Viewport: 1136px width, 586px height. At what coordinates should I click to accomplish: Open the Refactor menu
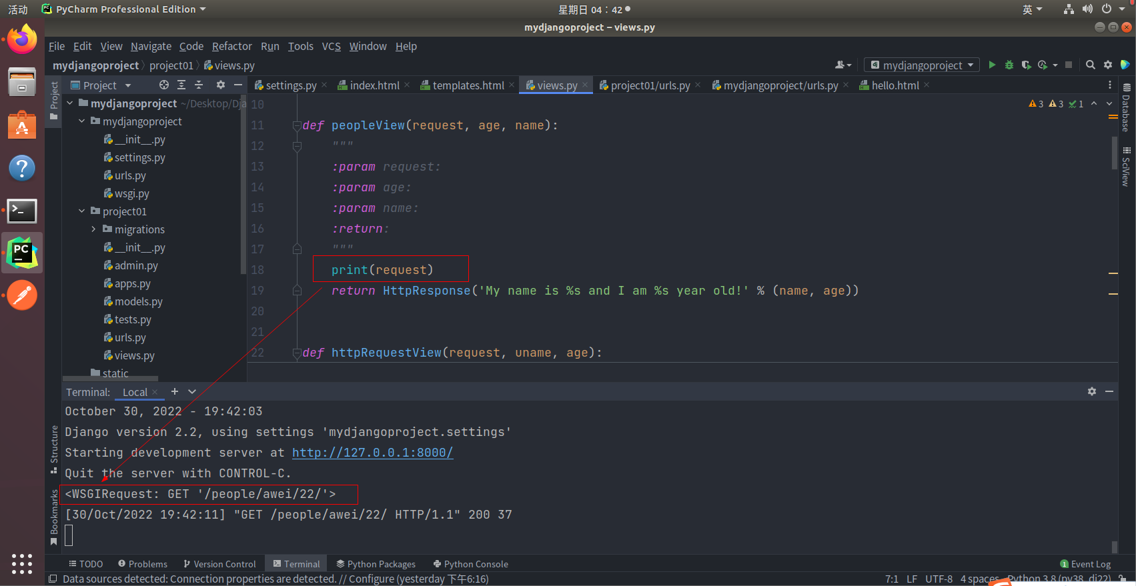(232, 46)
